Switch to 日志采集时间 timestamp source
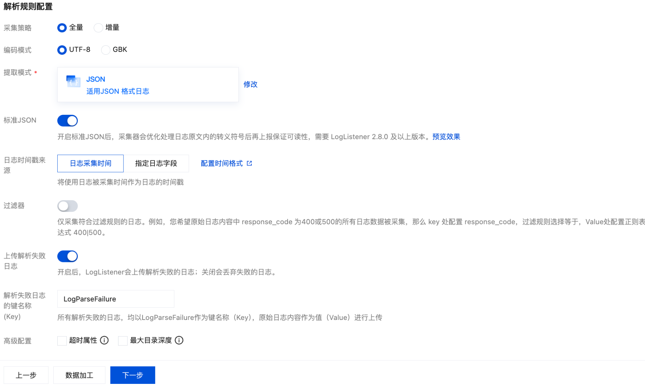 pyautogui.click(x=91, y=164)
